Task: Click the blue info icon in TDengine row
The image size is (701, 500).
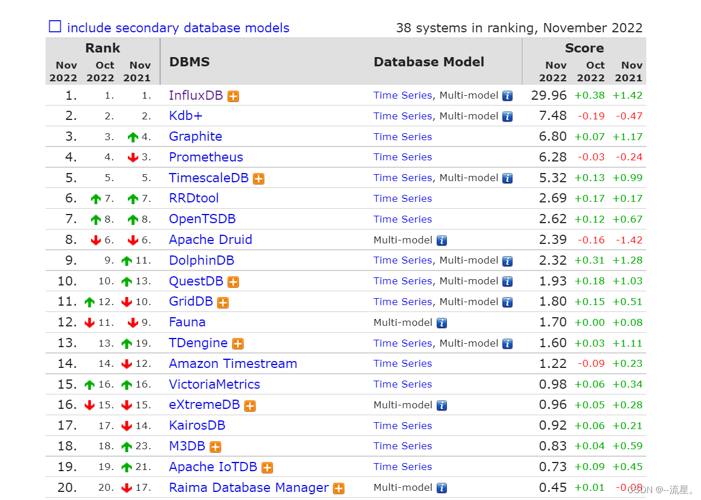Action: (507, 344)
